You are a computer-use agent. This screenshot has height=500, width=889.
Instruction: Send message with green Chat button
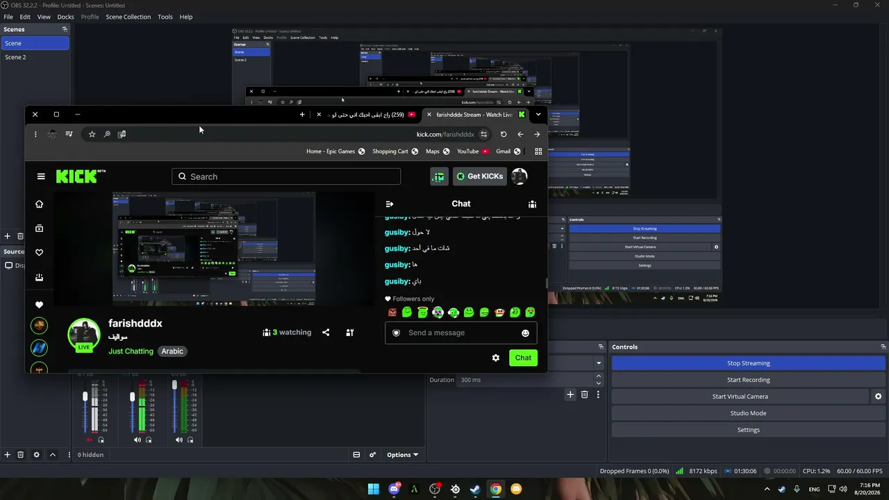click(523, 358)
